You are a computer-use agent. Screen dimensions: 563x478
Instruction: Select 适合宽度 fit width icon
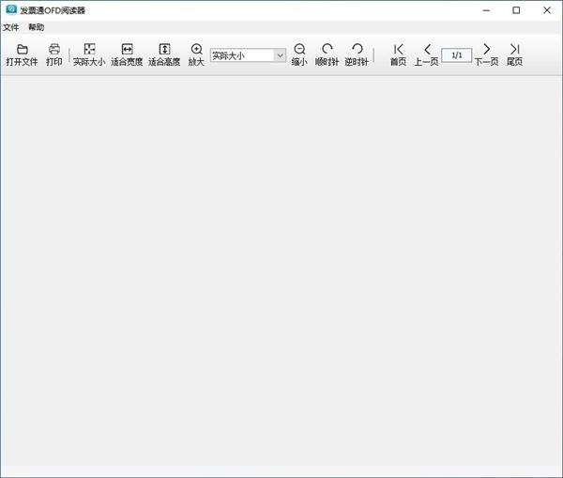click(x=127, y=49)
